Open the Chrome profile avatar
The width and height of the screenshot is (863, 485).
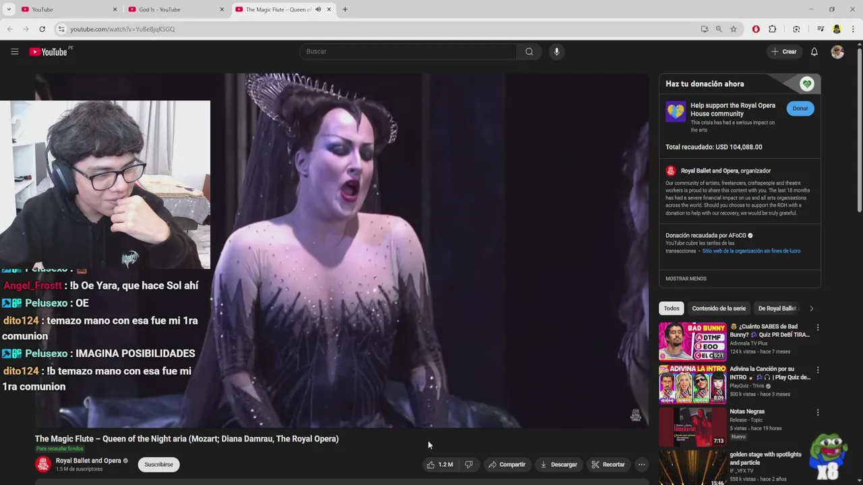click(837, 29)
